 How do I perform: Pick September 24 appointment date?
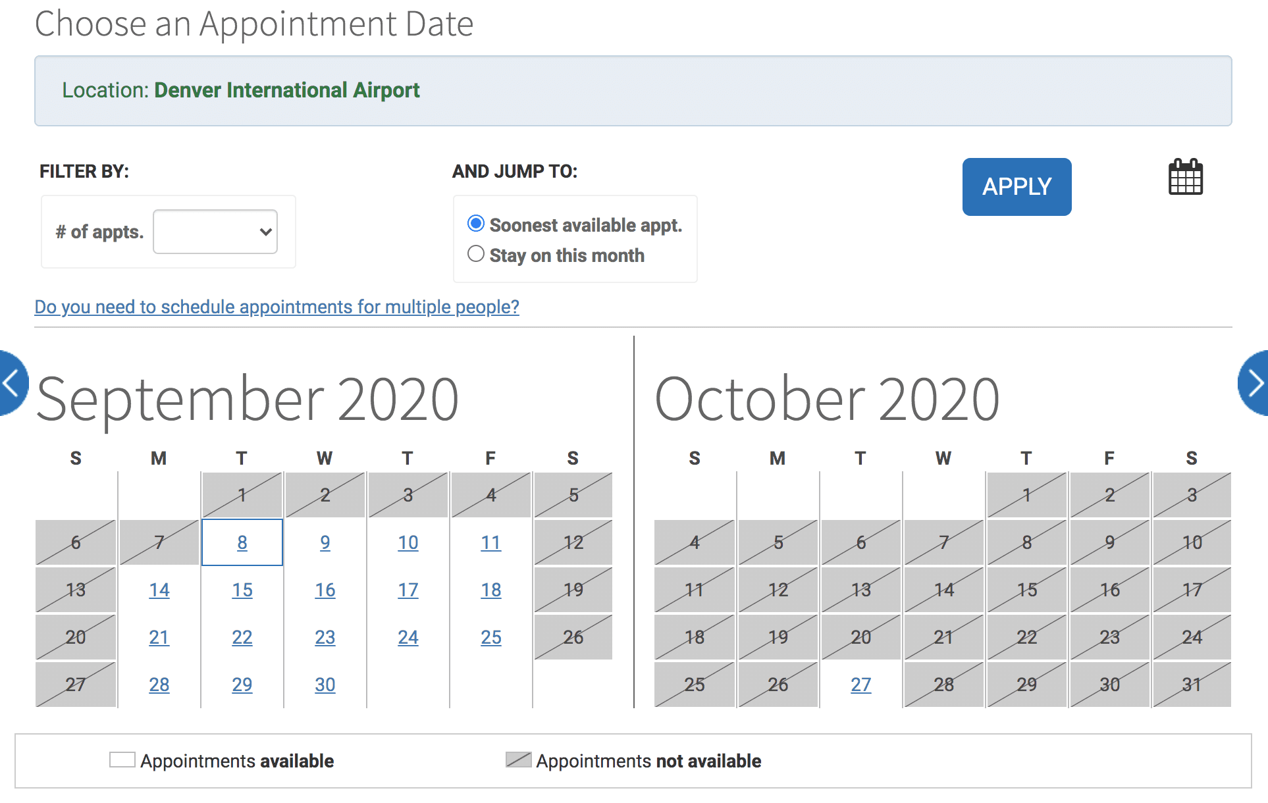[x=408, y=637]
